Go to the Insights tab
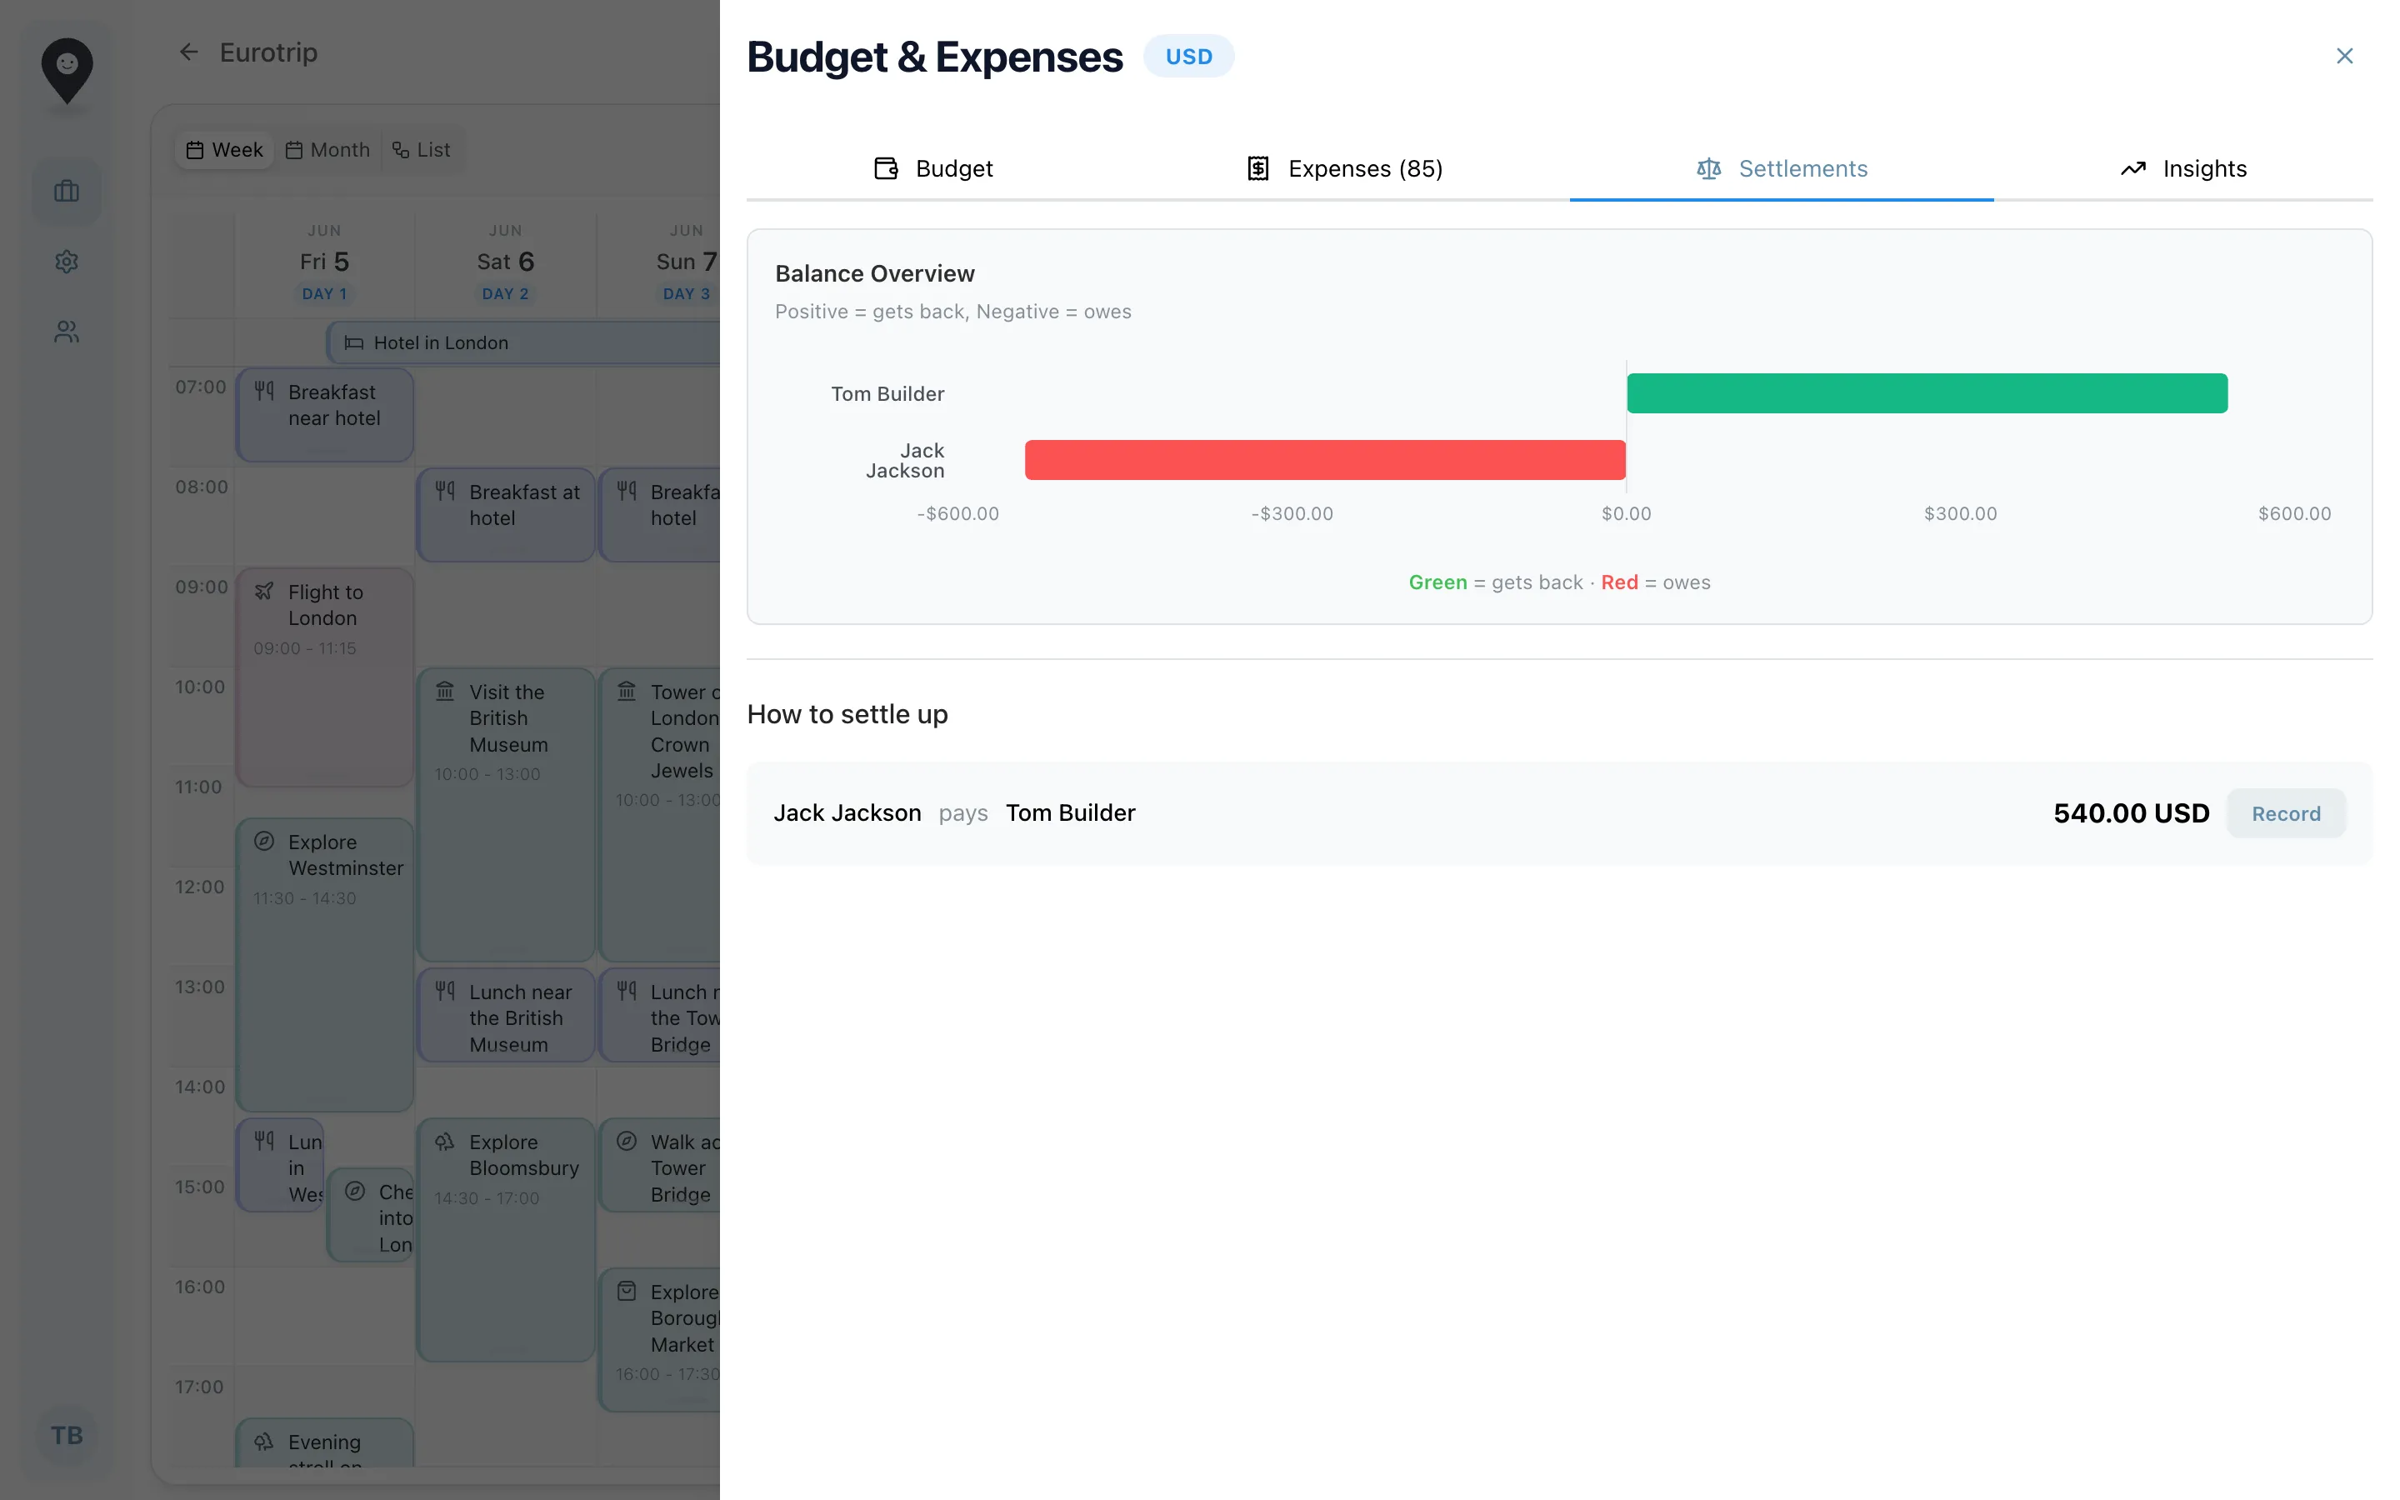The width and height of the screenshot is (2400, 1500). tap(2182, 168)
